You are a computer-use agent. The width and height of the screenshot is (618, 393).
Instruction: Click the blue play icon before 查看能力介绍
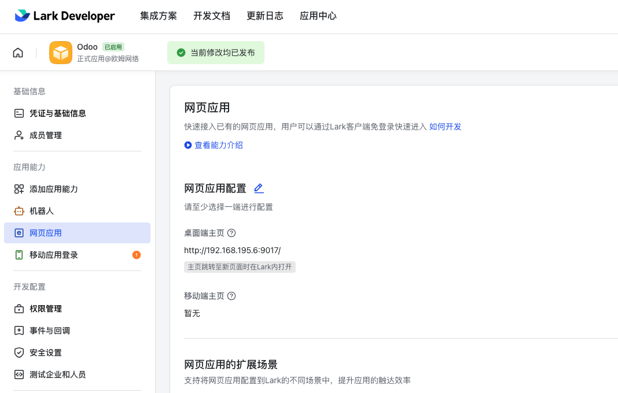(x=188, y=145)
